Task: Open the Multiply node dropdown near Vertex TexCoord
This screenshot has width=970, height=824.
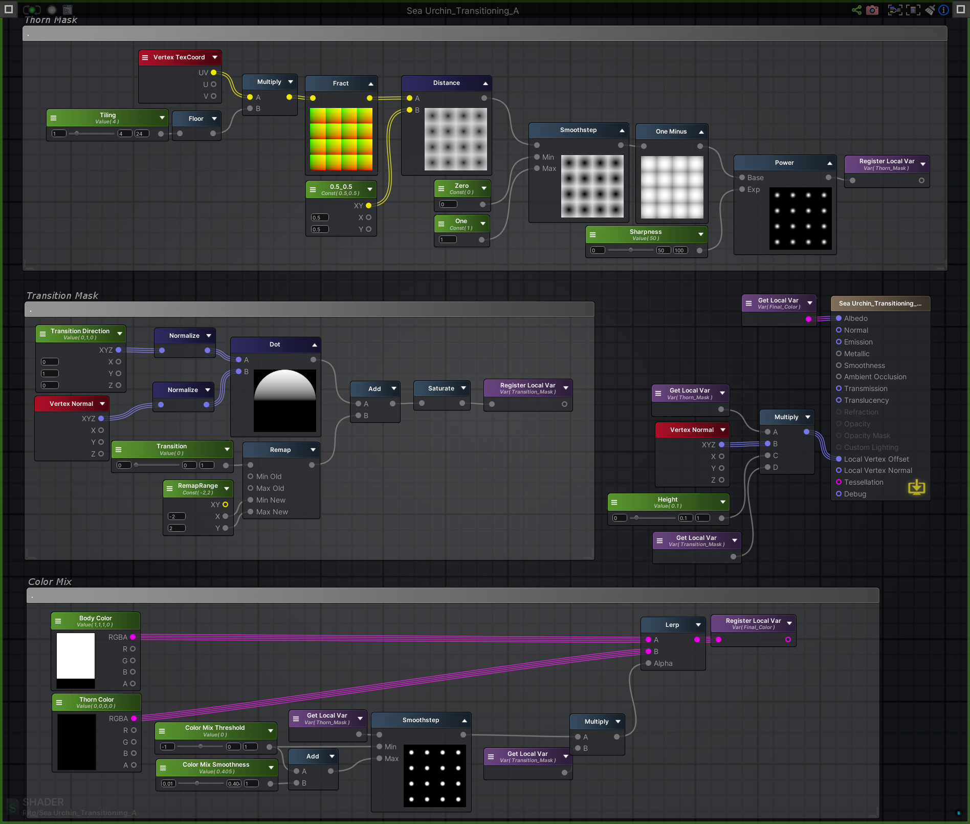Action: click(x=291, y=81)
